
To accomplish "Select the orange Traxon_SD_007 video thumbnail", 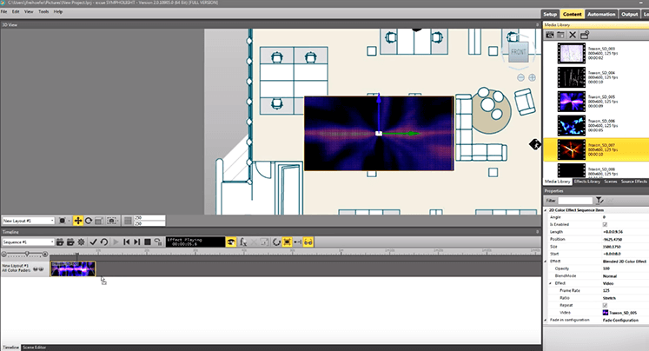I will tap(571, 149).
